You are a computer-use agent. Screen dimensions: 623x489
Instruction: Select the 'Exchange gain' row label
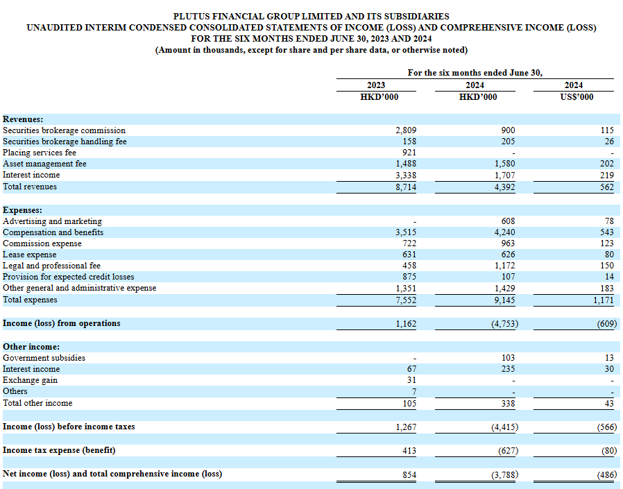31,380
